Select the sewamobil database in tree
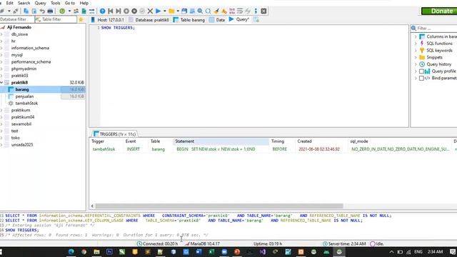 tap(21, 124)
